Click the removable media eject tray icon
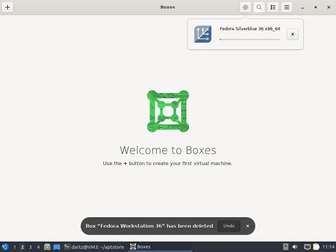The image size is (336, 252). pos(286,247)
